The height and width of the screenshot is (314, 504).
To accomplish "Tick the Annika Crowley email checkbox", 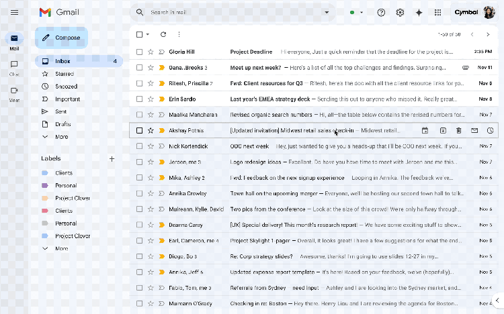I will [x=139, y=193].
